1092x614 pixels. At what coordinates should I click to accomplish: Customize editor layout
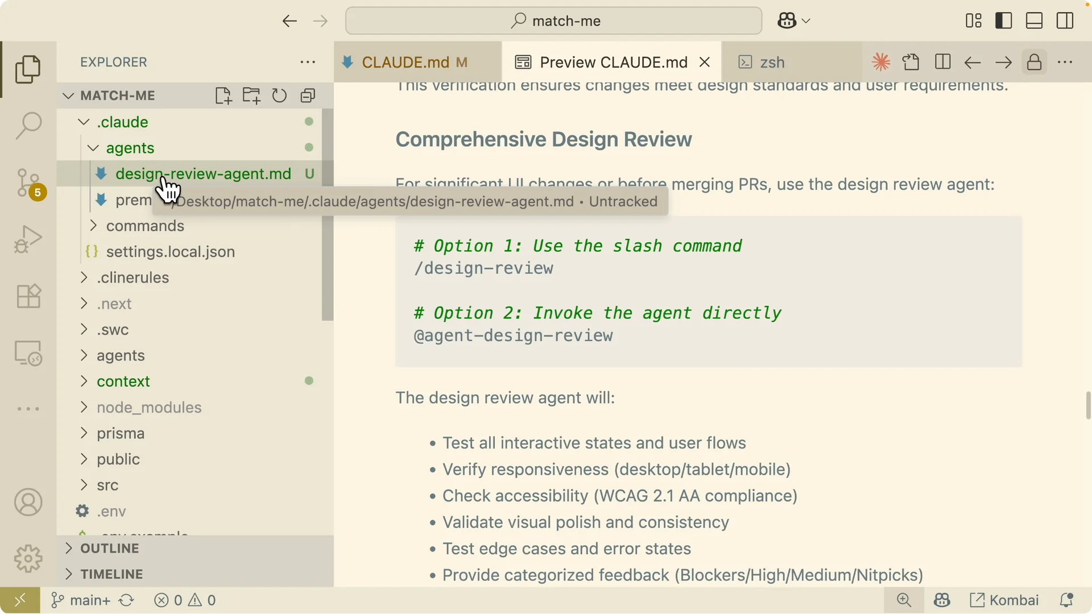pos(974,21)
